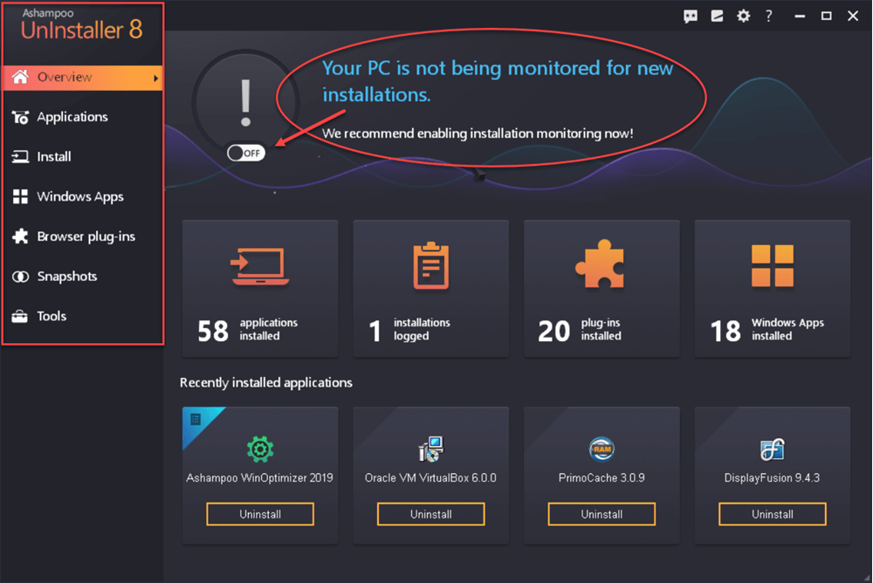Uninstall PrimoCache 3.0.9
The image size is (873, 583).
[x=601, y=514]
